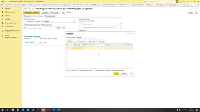Screen dimensions: 200x112
Task: Open the Оплата dialog more-options dots icon
Action: coord(126,34)
